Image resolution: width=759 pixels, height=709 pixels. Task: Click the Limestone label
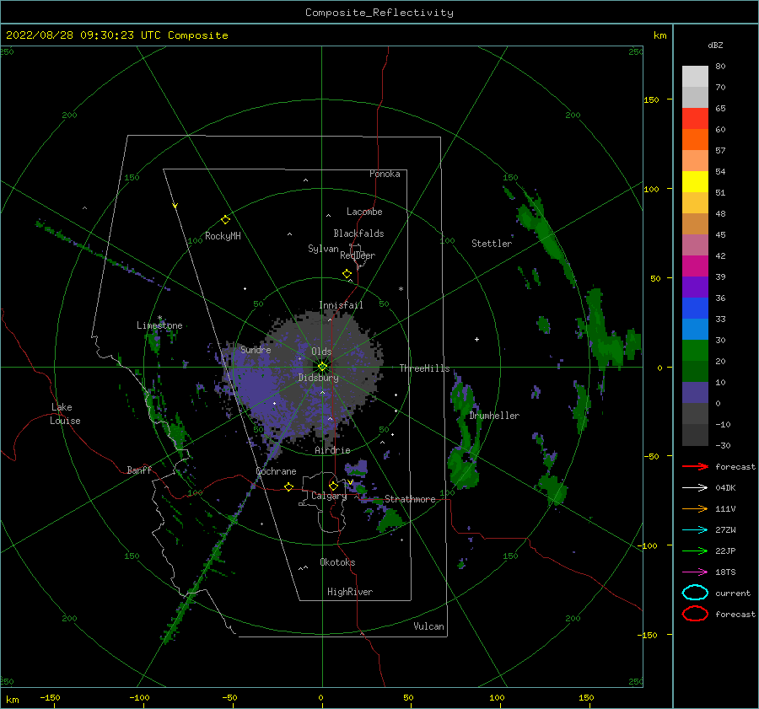click(x=159, y=325)
